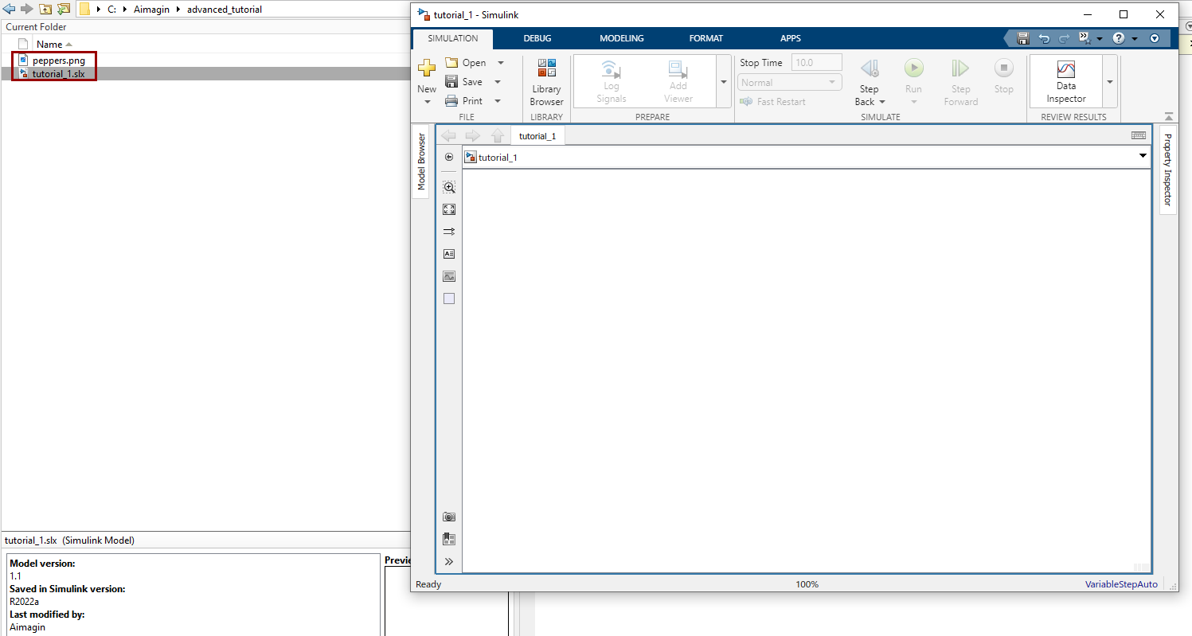Open the Run dropdown arrow
The height and width of the screenshot is (636, 1192).
coord(913,102)
